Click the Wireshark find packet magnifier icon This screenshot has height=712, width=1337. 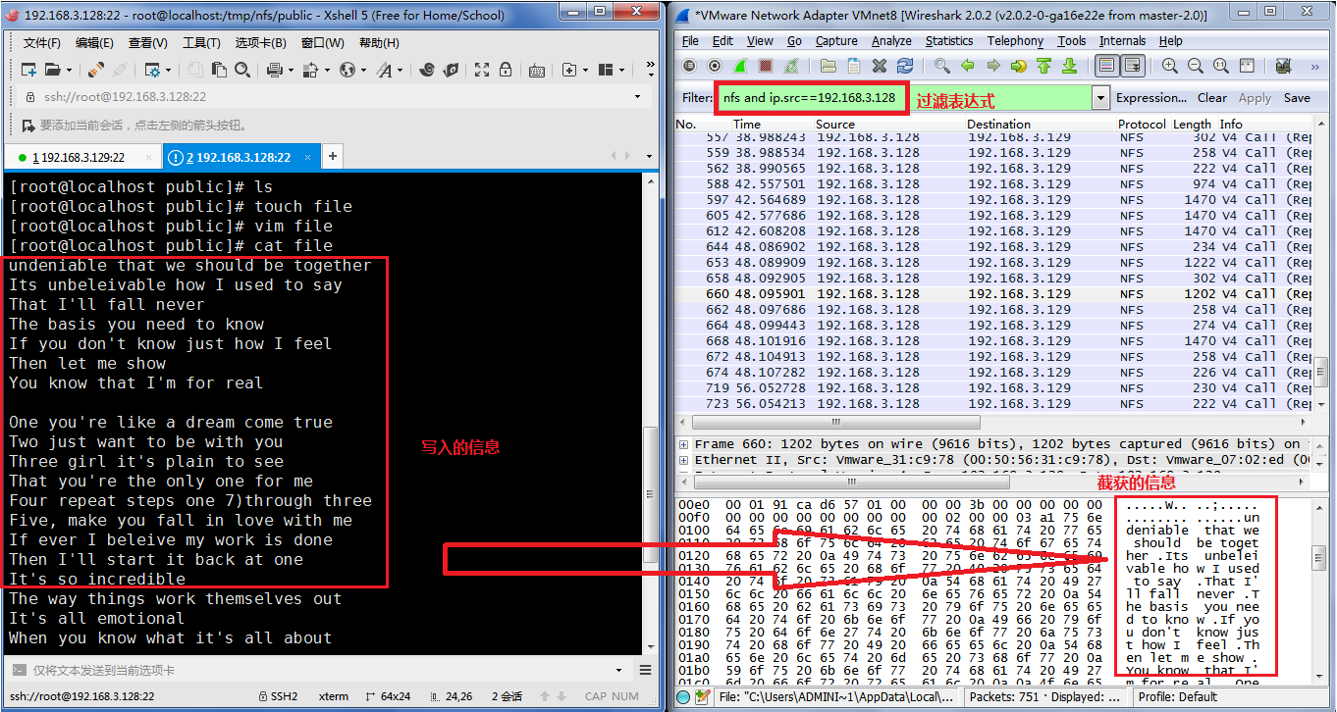click(x=942, y=67)
